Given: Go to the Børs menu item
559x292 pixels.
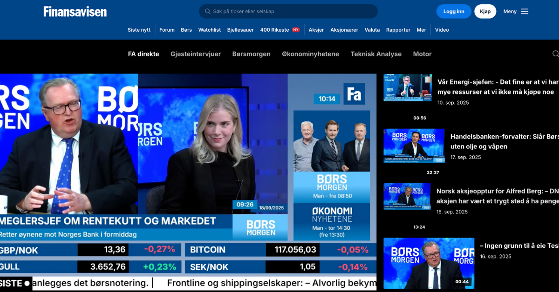Looking at the screenshot, I should (186, 30).
